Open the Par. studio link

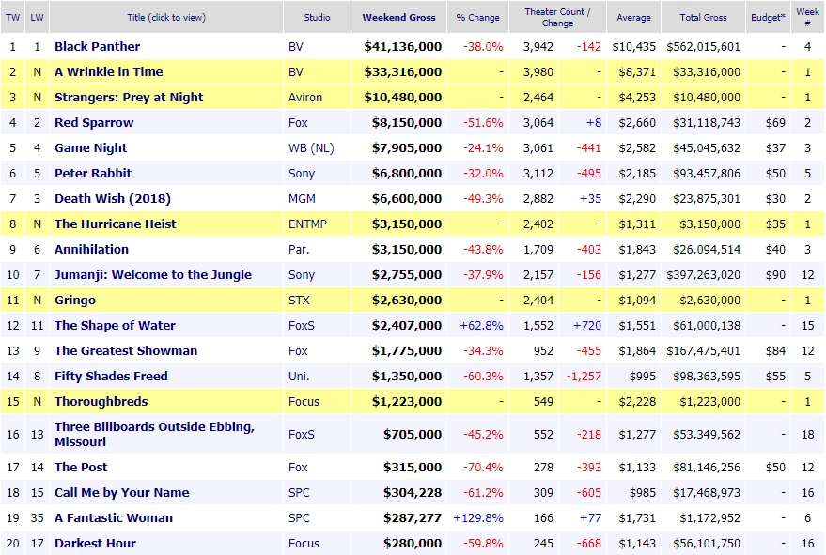299,249
